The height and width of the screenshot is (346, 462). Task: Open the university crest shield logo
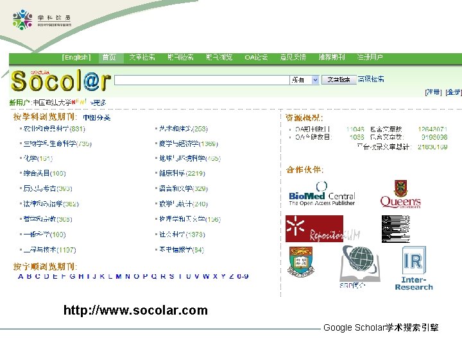click(x=301, y=261)
